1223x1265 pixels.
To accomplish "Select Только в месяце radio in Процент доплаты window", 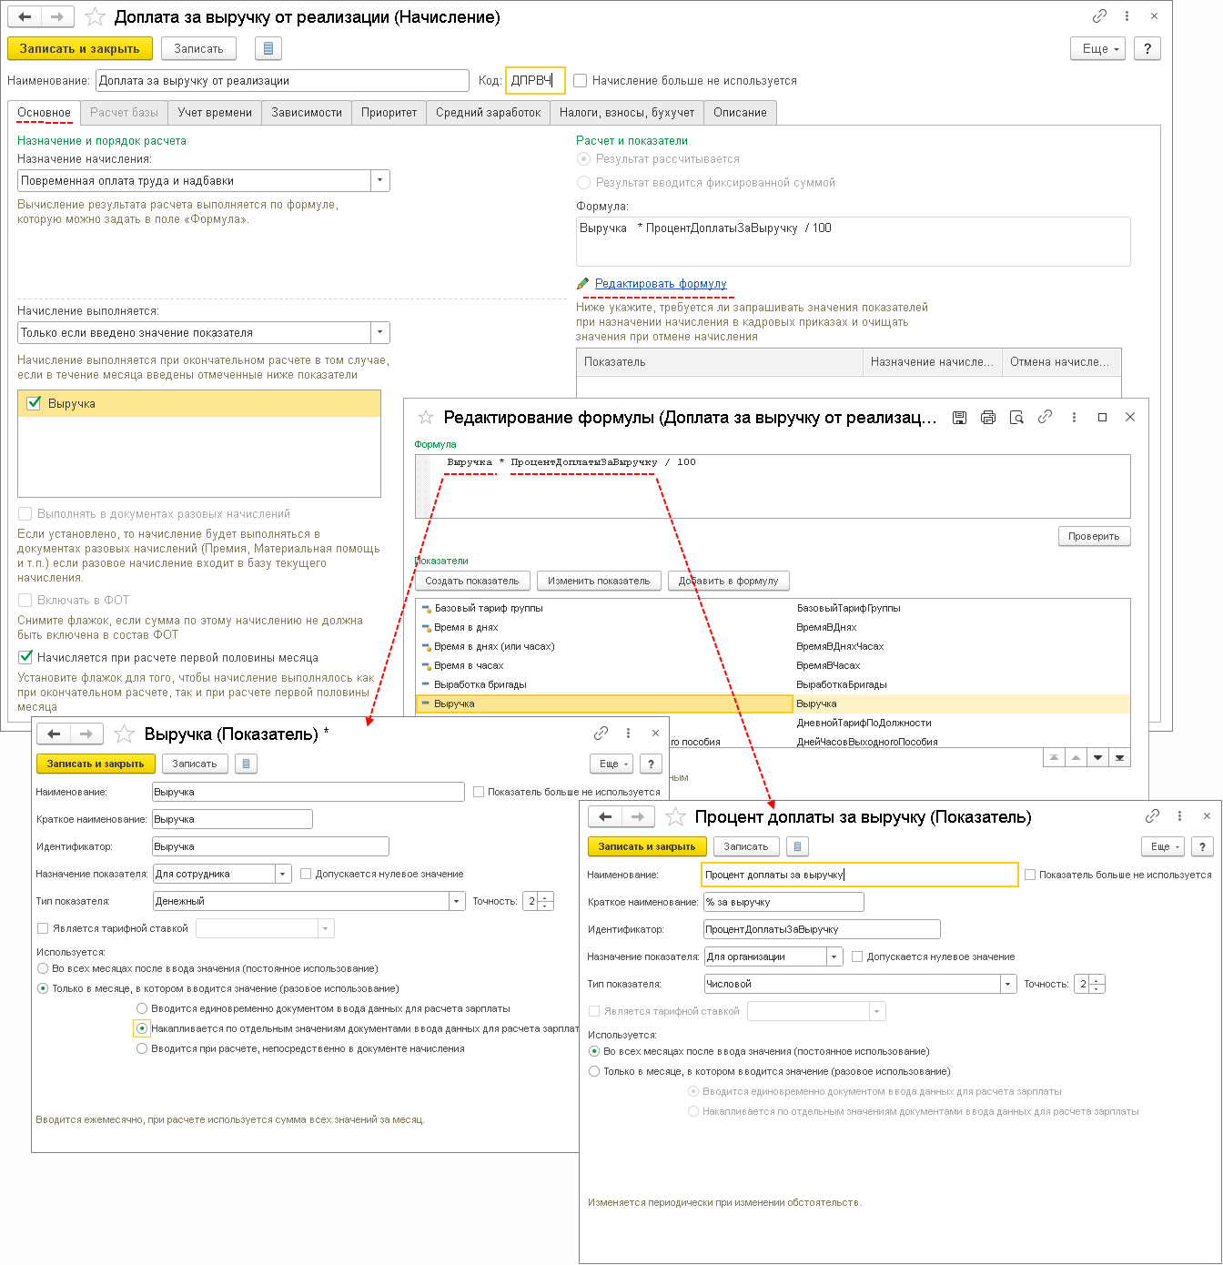I will [594, 1071].
